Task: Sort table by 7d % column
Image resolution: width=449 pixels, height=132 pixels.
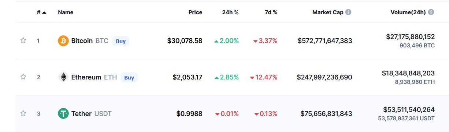Action: 271,12
